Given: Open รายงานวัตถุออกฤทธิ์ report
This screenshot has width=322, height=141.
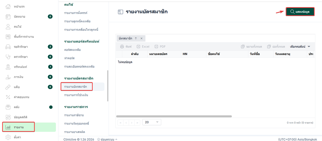Looking at the screenshot, I should point(76,124).
